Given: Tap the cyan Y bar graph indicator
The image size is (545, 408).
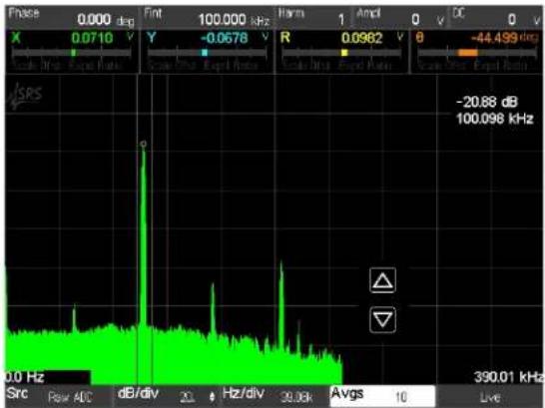Looking at the screenshot, I should click(205, 53).
